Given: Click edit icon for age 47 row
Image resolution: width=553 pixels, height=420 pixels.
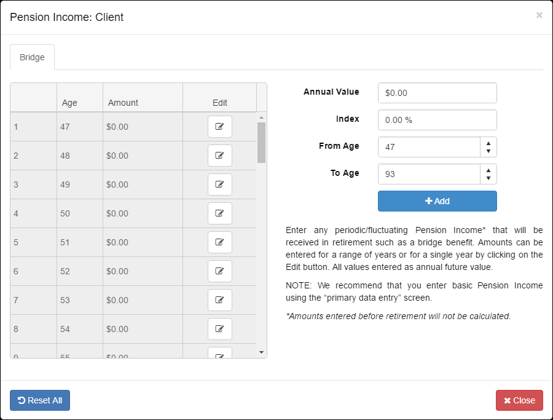Looking at the screenshot, I should (219, 127).
